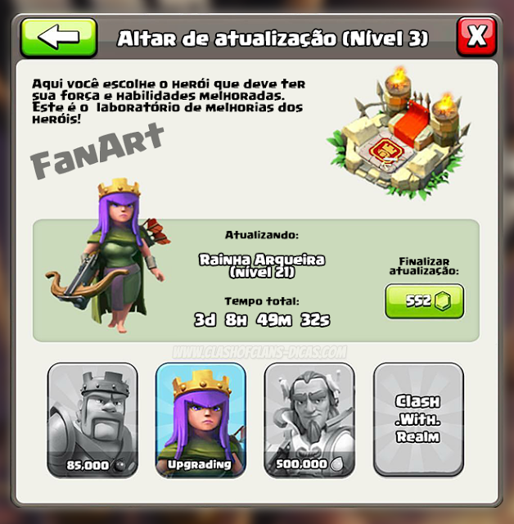Close the Altar de atualização window
This screenshot has height=524, width=514.
point(476,36)
